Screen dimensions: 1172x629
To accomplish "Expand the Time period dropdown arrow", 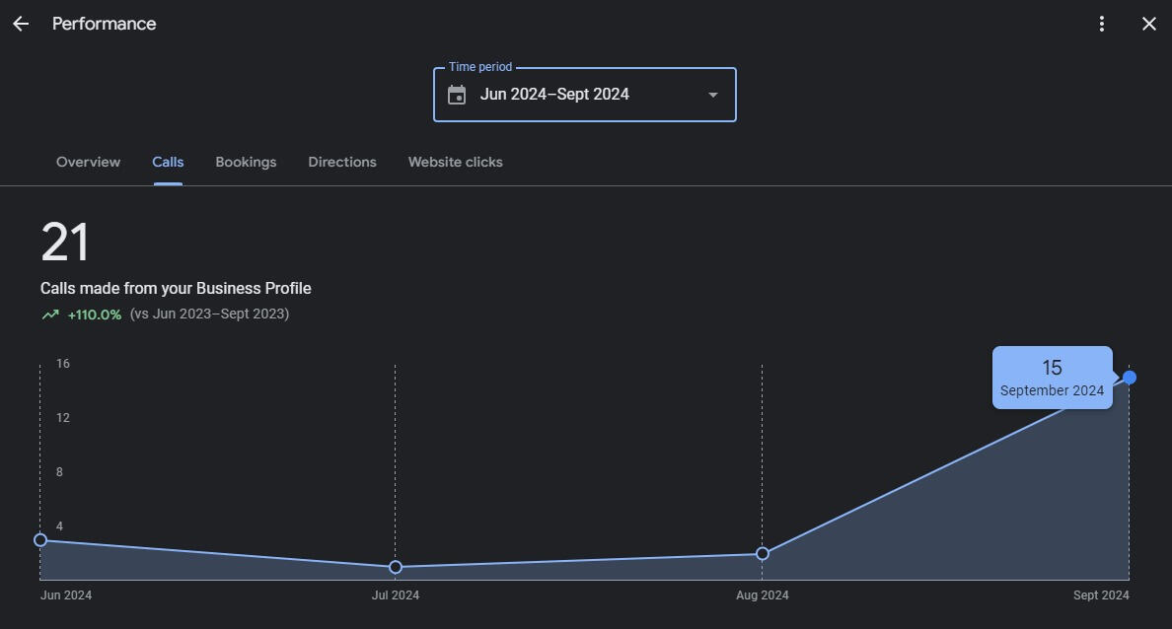I will click(712, 95).
